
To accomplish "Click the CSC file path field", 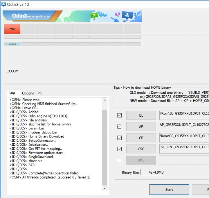I will point(184,149).
